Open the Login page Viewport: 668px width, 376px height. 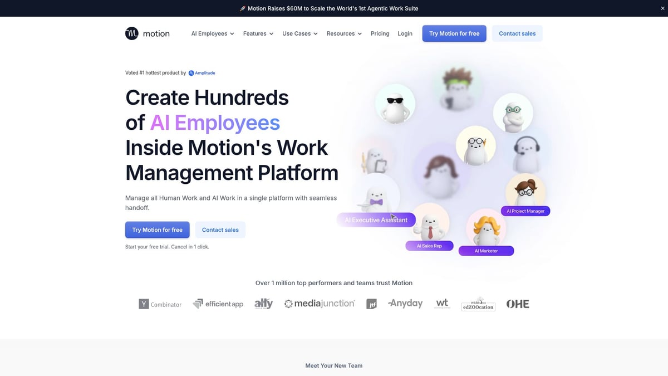click(405, 33)
